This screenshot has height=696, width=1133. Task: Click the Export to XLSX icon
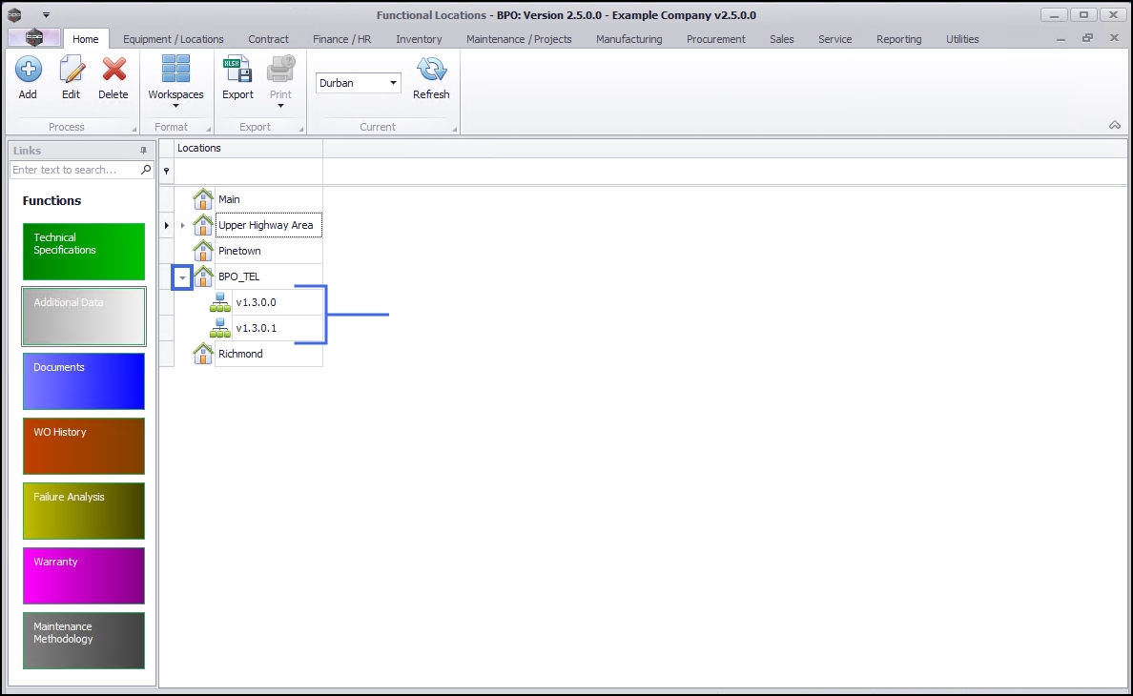pyautogui.click(x=237, y=70)
